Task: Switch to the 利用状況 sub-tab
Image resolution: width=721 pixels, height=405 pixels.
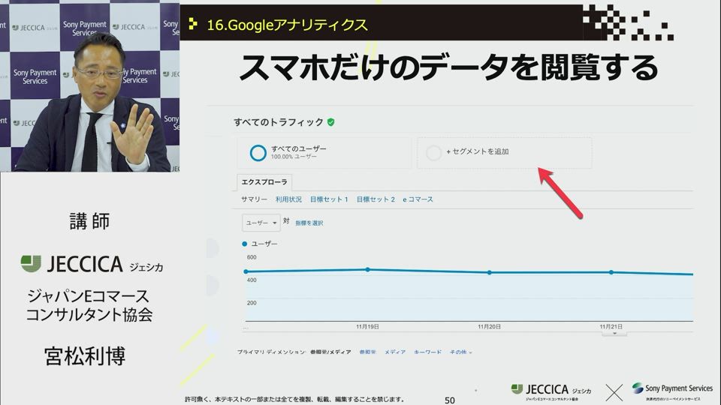Action: coord(288,199)
